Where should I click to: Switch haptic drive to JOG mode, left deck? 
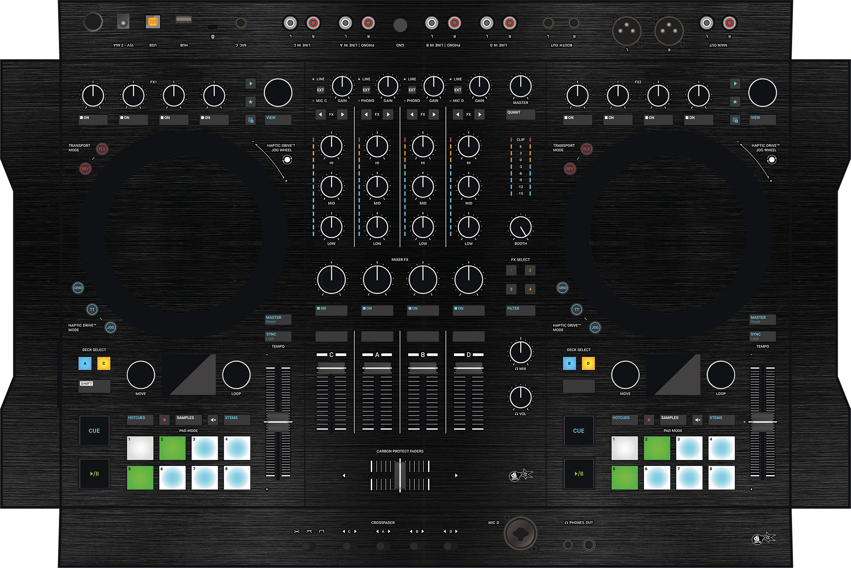(x=110, y=327)
